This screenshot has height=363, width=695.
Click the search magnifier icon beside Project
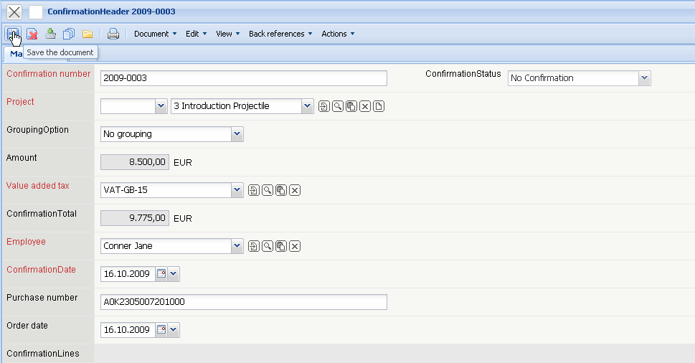[338, 106]
